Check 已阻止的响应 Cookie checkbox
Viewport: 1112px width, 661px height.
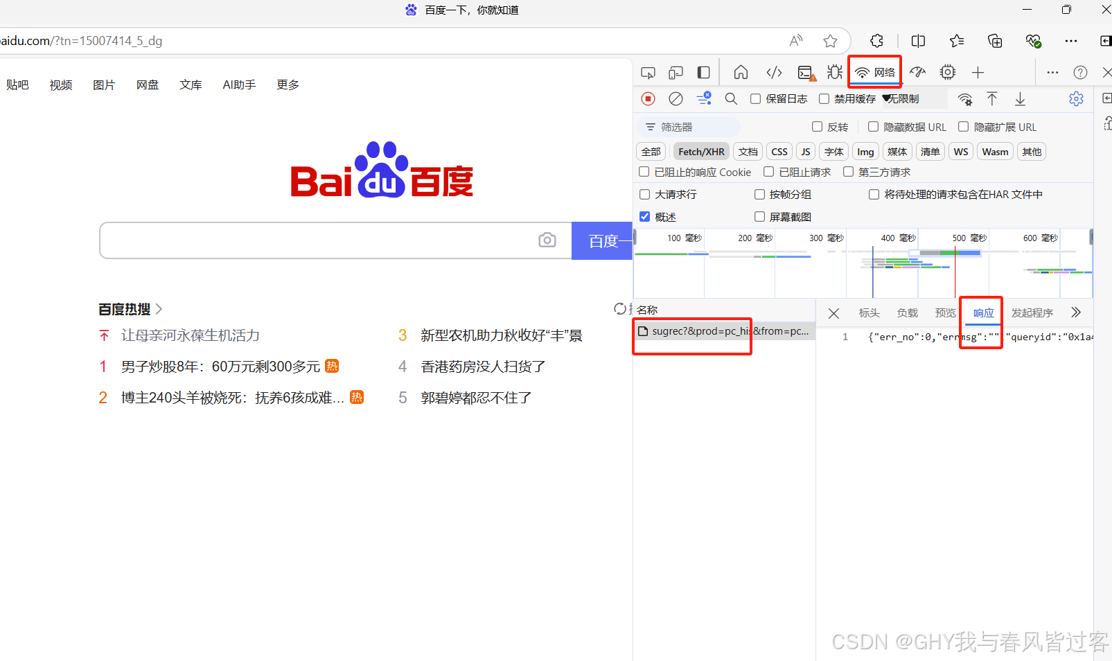point(644,172)
